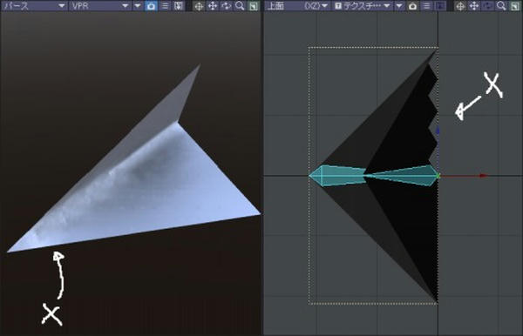This screenshot has height=336, width=523.
Task: Open the VPR render mode dropdown
Action: pyautogui.click(x=99, y=6)
